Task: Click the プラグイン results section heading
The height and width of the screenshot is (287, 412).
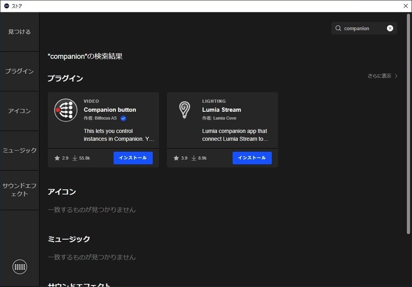Action: coord(65,78)
